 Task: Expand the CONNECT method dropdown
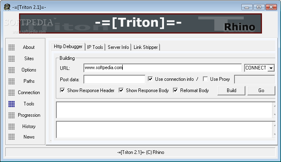[271, 68]
